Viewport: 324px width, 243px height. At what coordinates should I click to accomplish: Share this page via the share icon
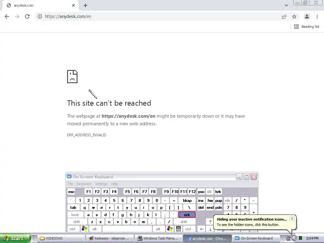(284, 16)
